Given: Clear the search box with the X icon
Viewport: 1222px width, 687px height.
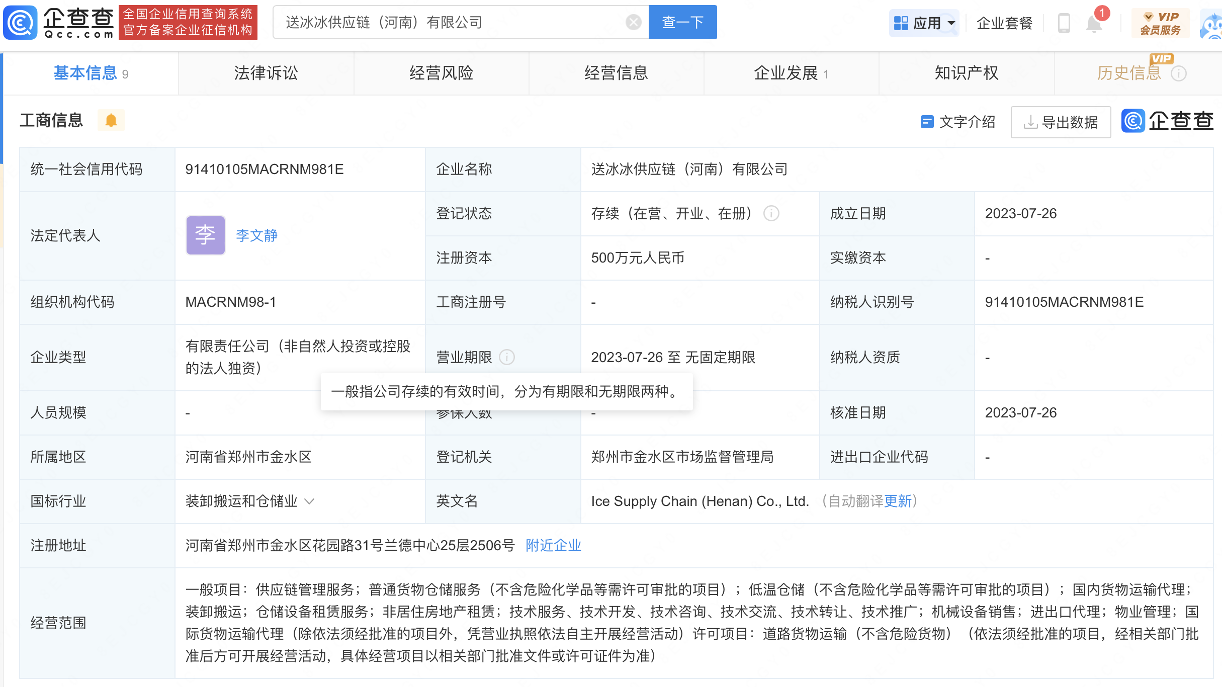Looking at the screenshot, I should click(633, 22).
